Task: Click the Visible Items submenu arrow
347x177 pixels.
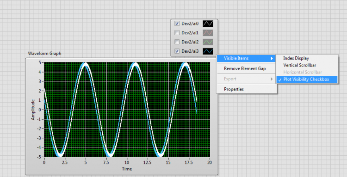Action: [272, 58]
